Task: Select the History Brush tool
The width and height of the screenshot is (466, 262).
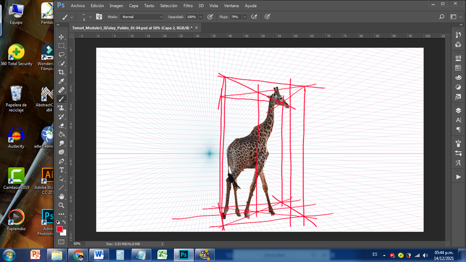Action: (x=61, y=116)
